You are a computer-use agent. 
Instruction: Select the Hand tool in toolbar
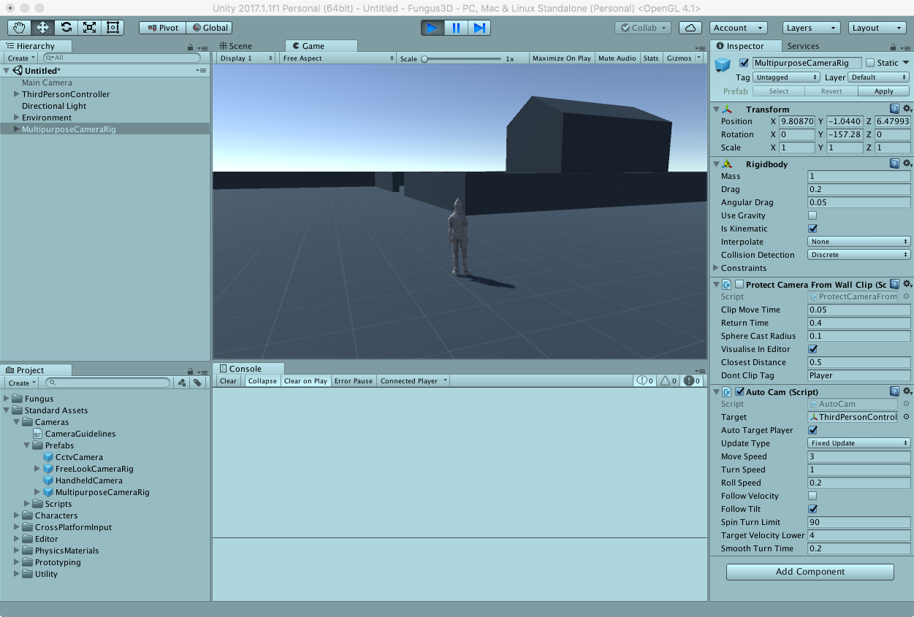[19, 28]
